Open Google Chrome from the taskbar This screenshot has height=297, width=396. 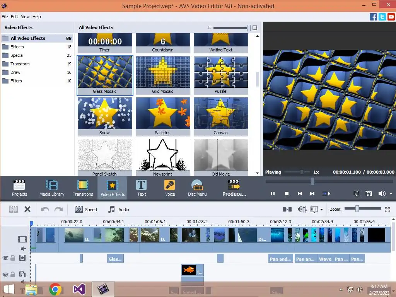tap(55, 289)
